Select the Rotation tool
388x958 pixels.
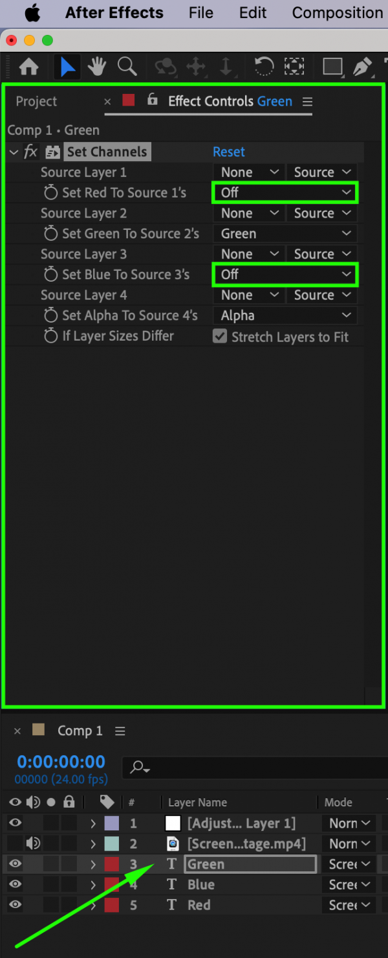tap(263, 67)
